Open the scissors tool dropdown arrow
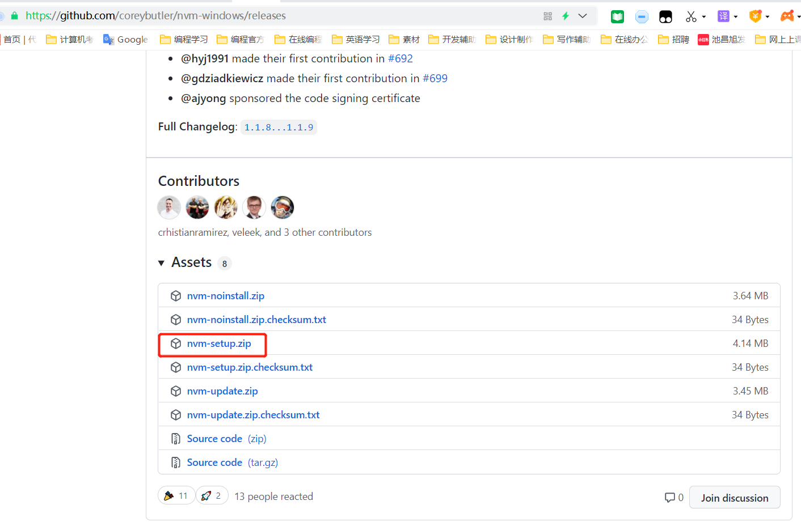Viewport: 801px width, 526px height. pos(704,17)
